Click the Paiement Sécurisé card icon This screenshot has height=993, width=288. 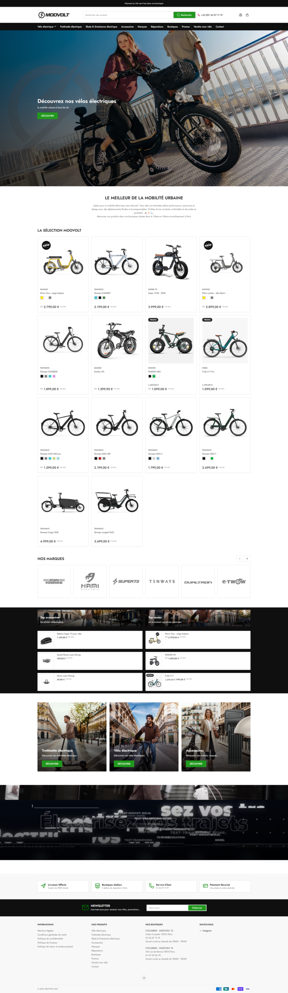(x=205, y=886)
